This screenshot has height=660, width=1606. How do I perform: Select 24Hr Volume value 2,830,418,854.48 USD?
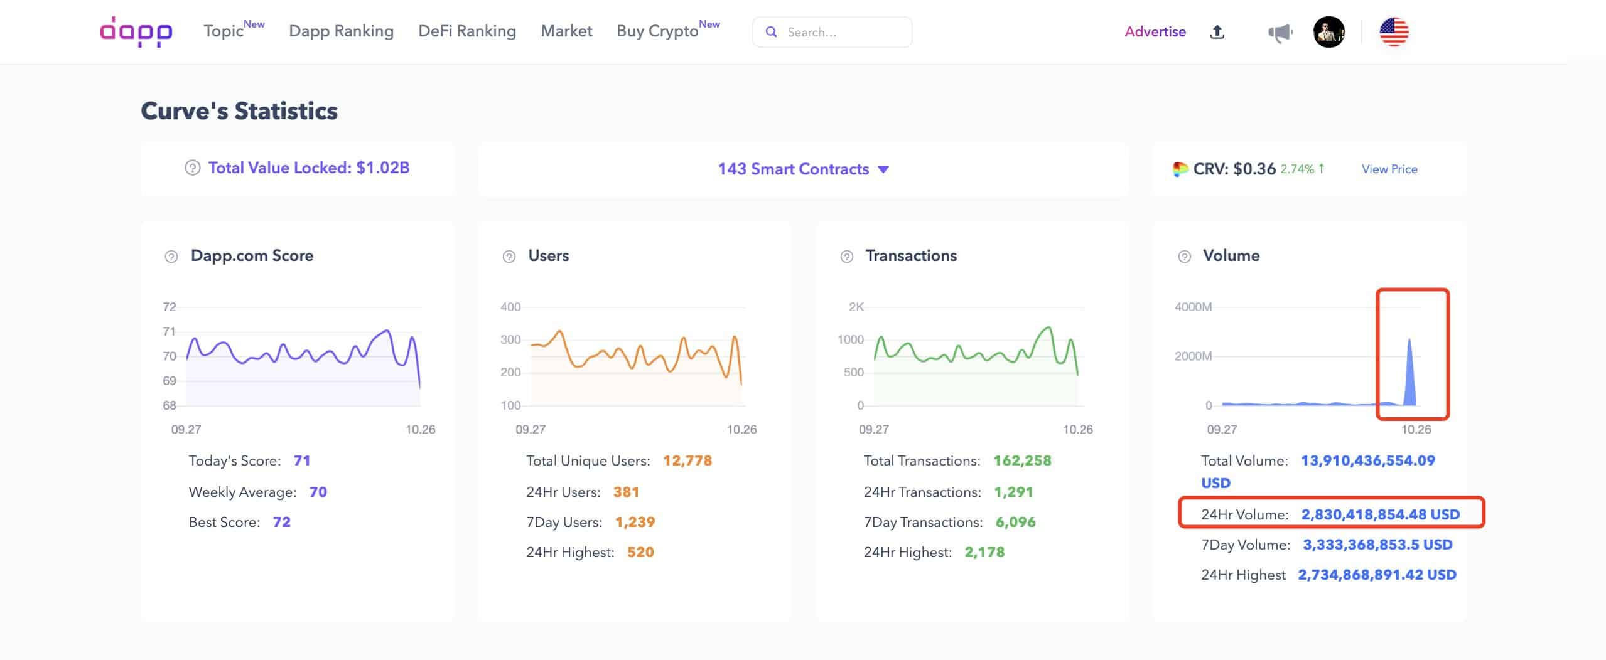point(1381,514)
